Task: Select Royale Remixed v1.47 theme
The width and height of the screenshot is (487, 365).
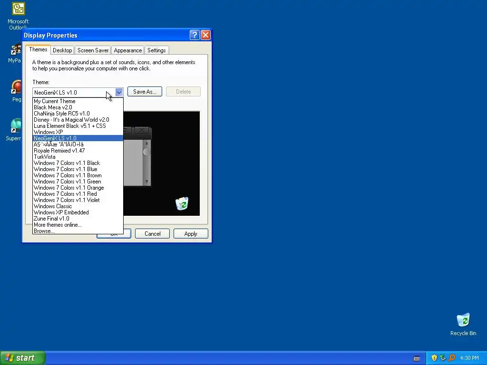Action: [x=78, y=151]
